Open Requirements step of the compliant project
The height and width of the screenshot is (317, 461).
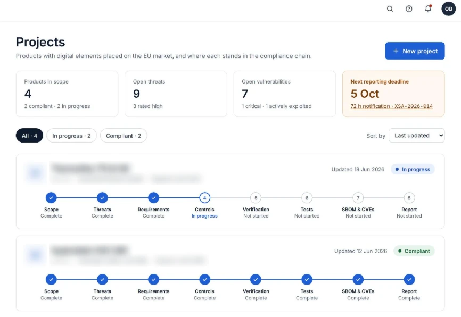(153, 279)
